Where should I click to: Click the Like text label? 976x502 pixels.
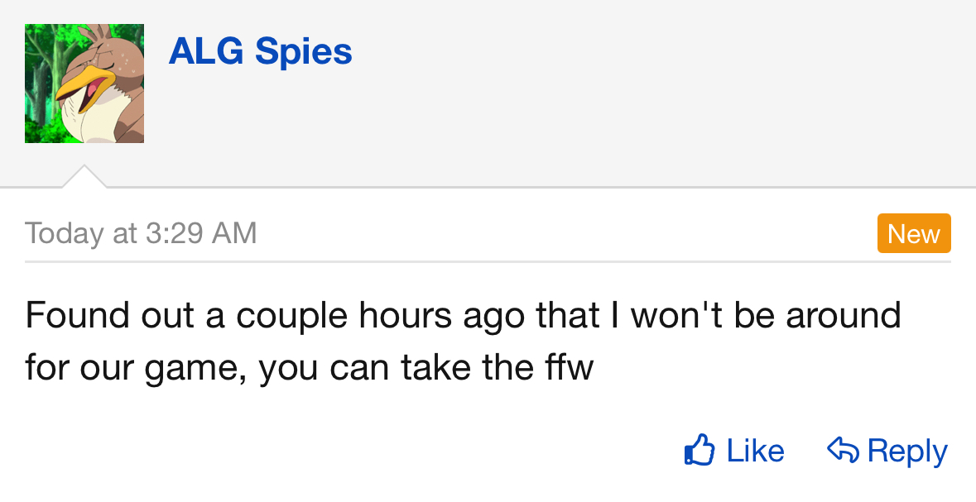pos(755,451)
